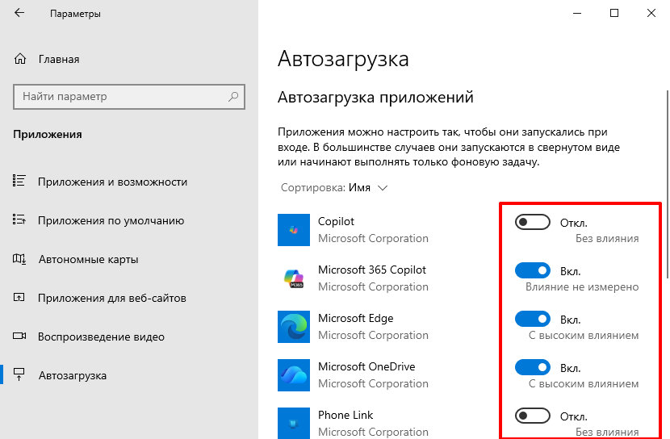Screen dimensions: 670x439
Task: Click the Copilot app name
Action: coord(336,222)
